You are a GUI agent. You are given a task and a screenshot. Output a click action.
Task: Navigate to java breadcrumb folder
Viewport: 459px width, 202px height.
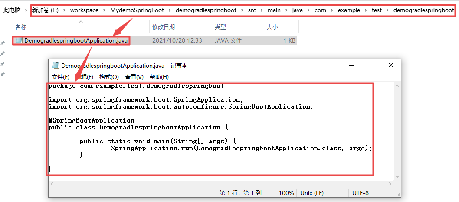(298, 10)
